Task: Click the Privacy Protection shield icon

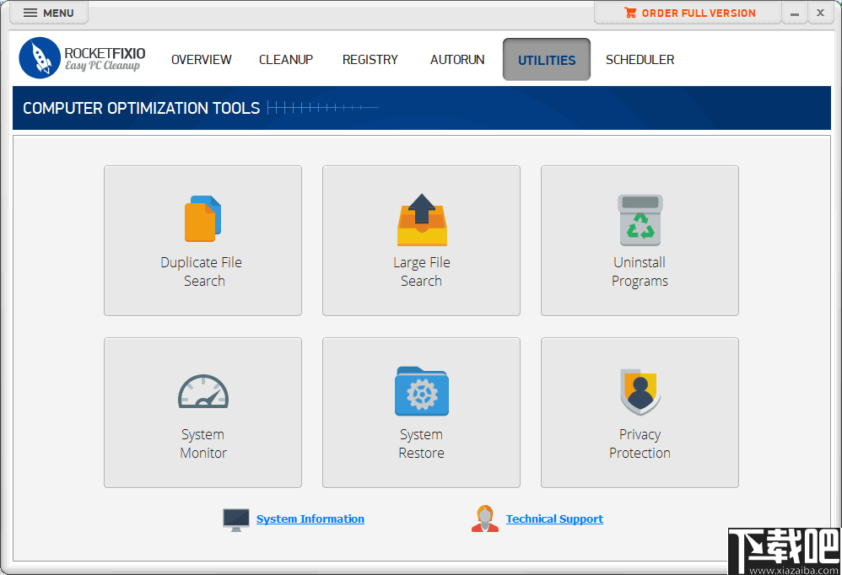Action: (x=640, y=391)
